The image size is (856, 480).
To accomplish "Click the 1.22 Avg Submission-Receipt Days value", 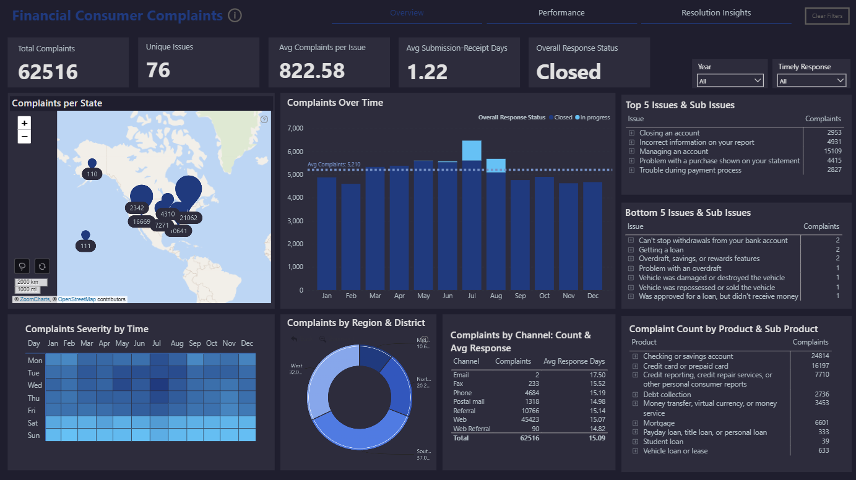I will (427, 72).
